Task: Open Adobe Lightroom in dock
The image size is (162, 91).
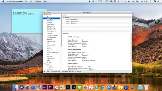Action: 74,87
